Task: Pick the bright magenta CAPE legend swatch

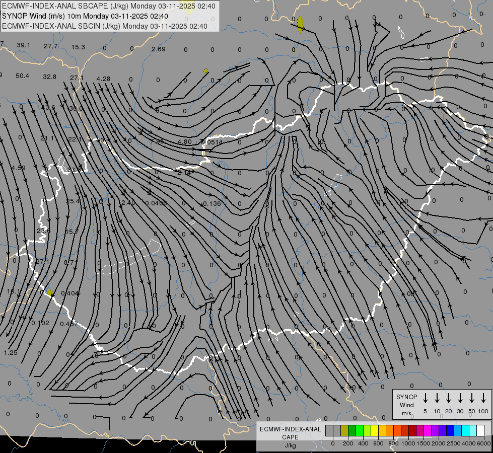Action: point(428,430)
